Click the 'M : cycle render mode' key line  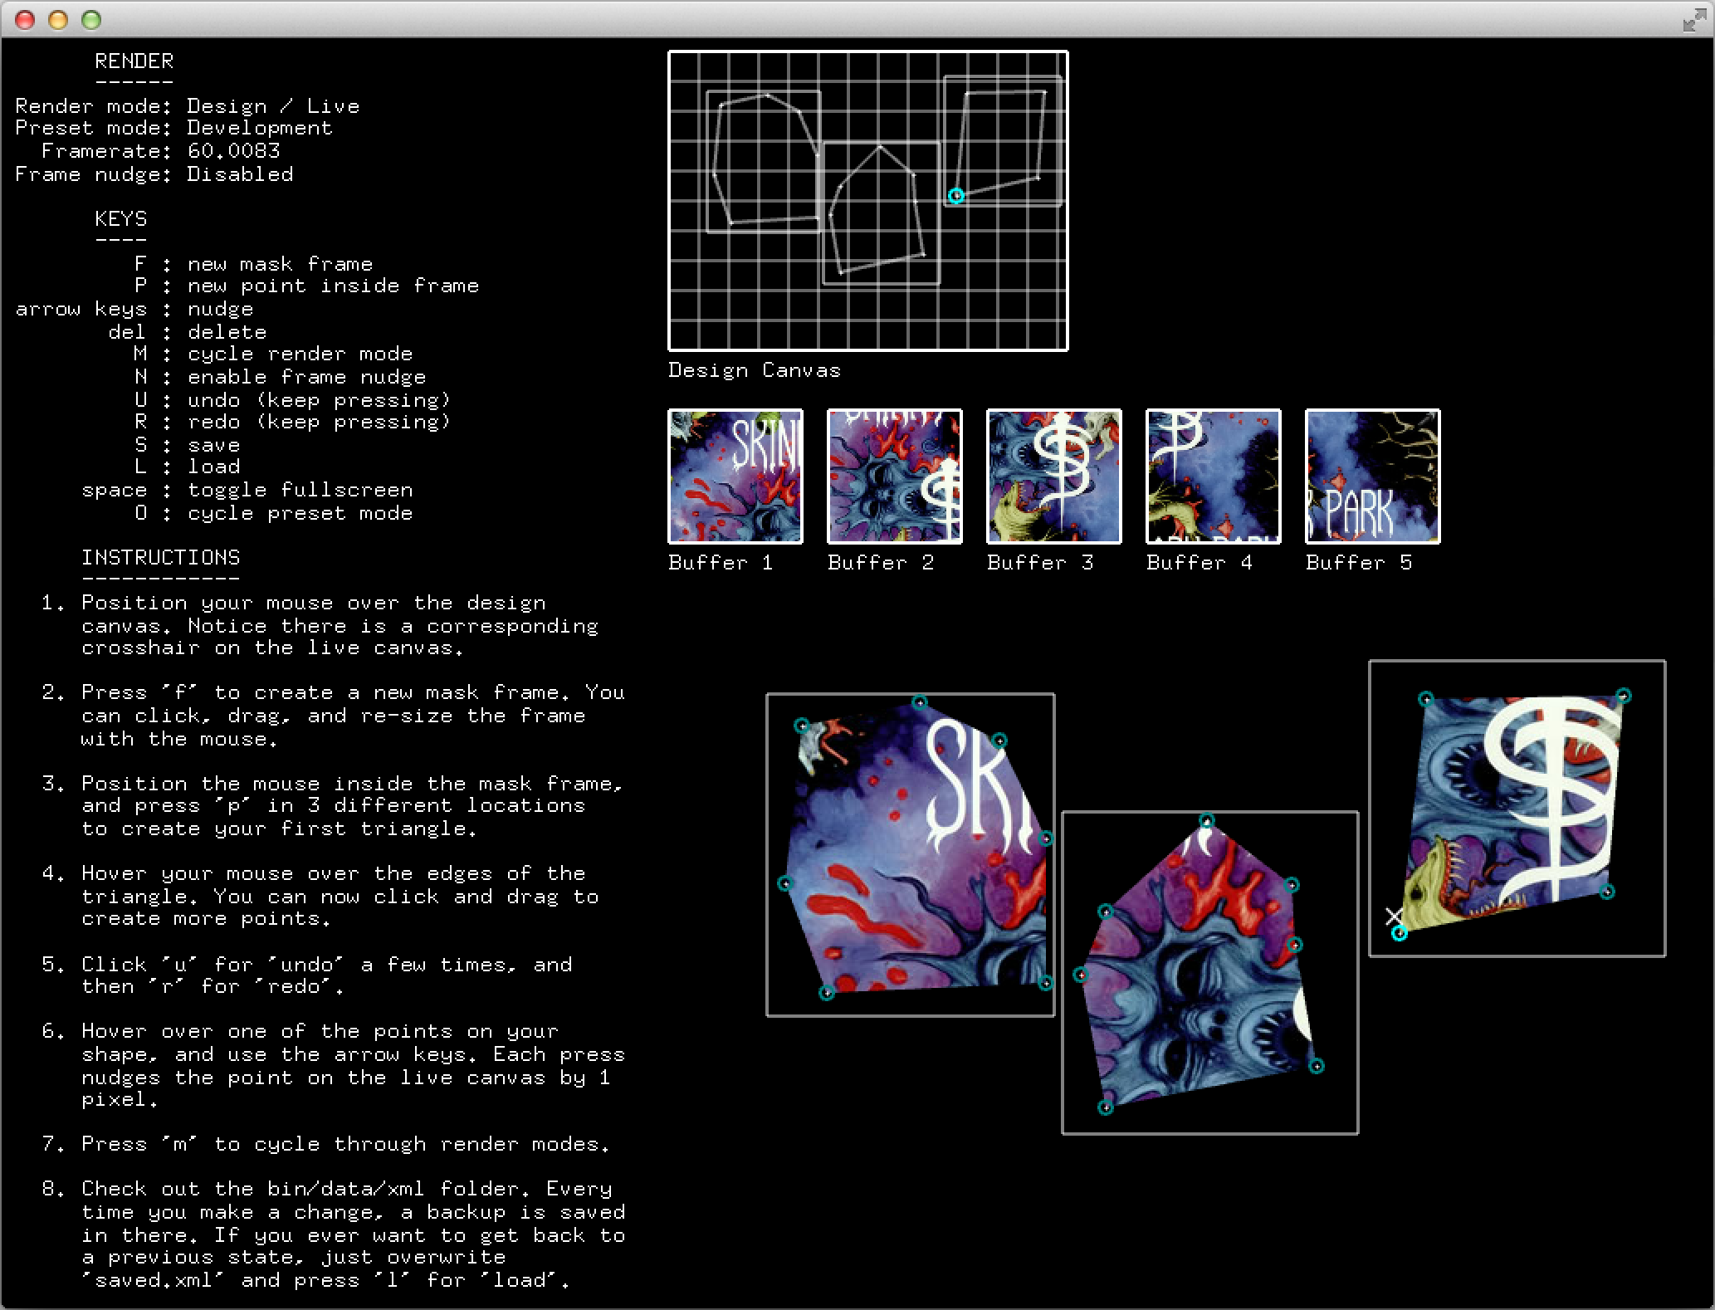coord(273,354)
